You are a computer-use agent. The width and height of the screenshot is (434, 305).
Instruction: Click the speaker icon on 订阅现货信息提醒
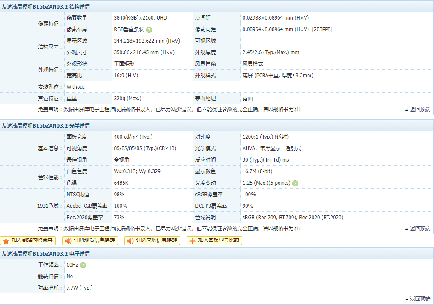pyautogui.click(x=68, y=241)
